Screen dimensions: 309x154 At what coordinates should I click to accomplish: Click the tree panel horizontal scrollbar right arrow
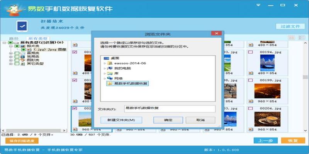pos(64,131)
